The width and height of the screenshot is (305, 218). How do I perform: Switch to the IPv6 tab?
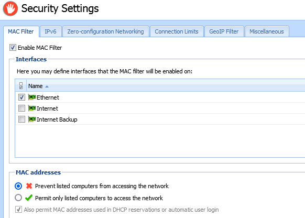click(x=50, y=31)
